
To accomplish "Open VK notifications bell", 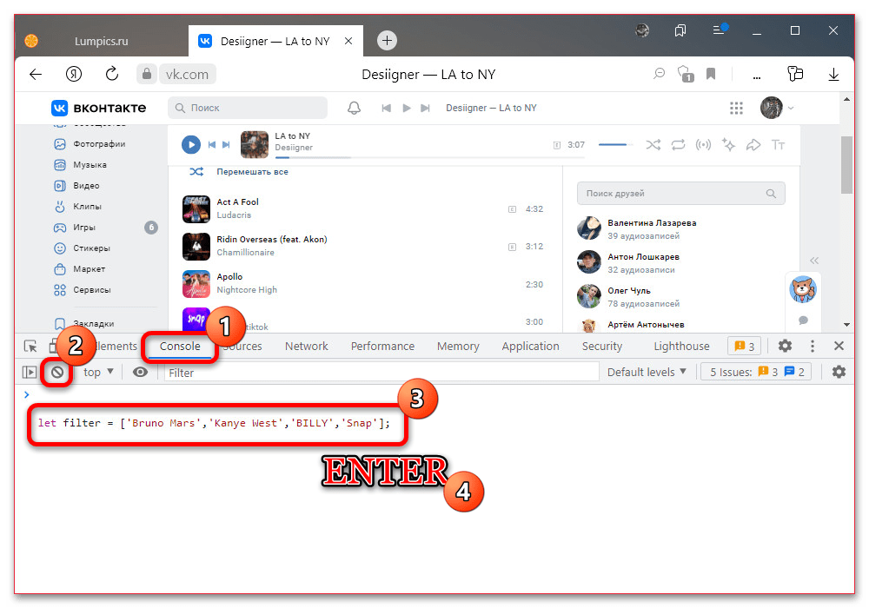I will click(355, 108).
